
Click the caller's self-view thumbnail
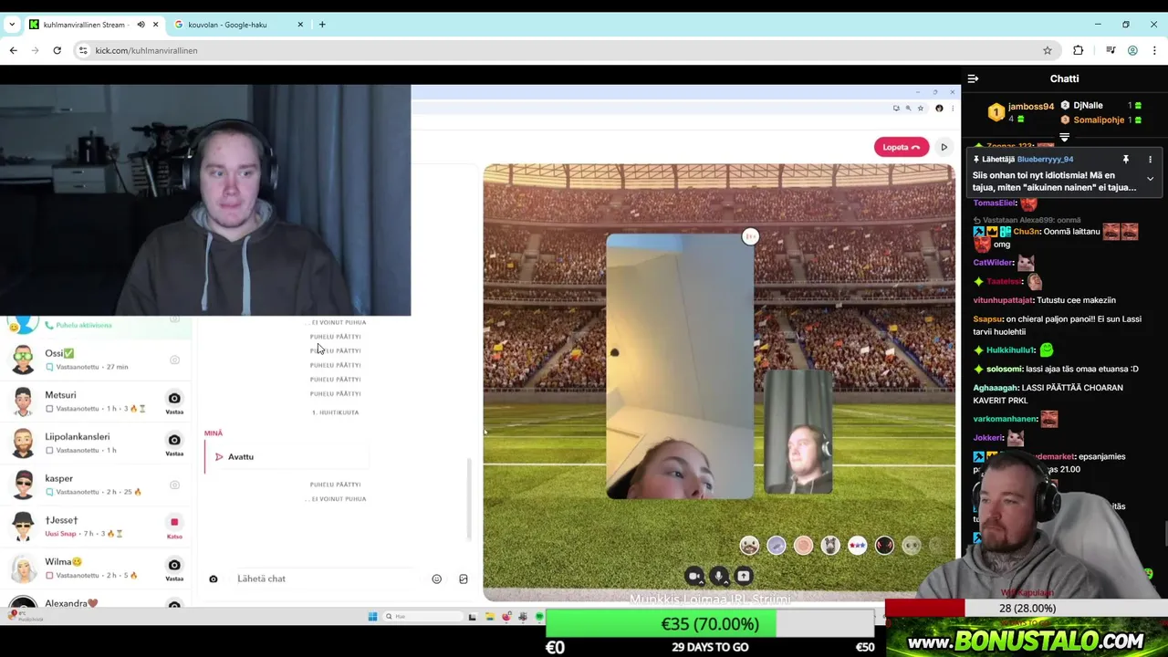click(x=798, y=433)
